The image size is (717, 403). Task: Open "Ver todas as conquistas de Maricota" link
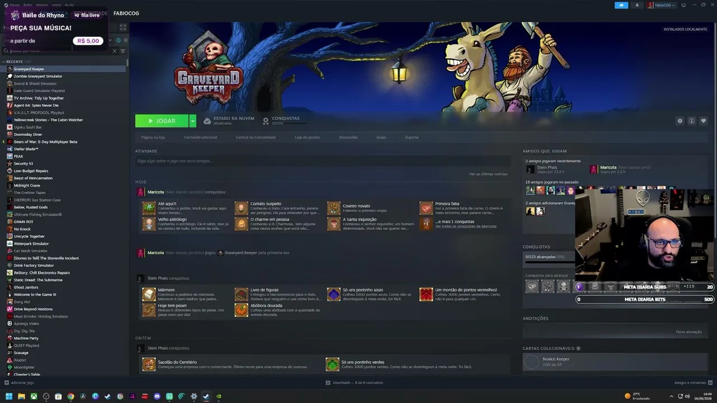[466, 226]
